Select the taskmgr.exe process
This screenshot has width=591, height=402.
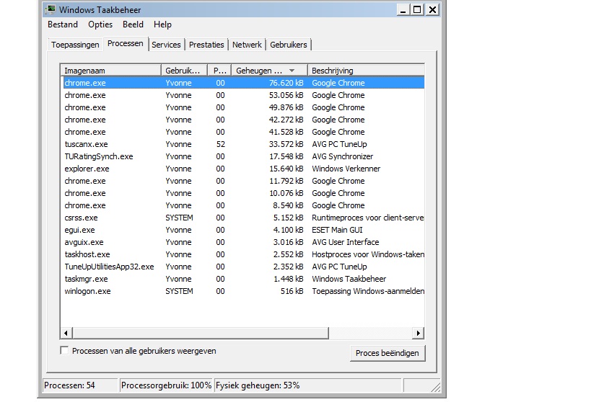pos(243,279)
